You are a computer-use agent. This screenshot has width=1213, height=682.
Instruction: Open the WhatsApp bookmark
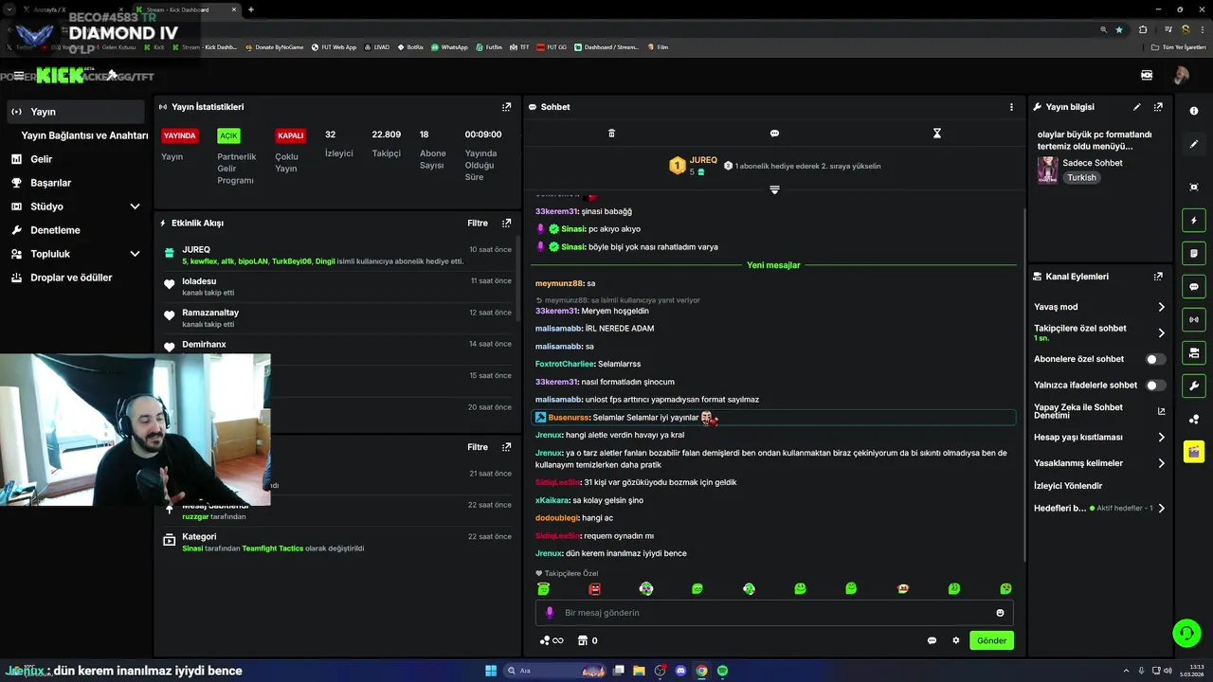(449, 47)
